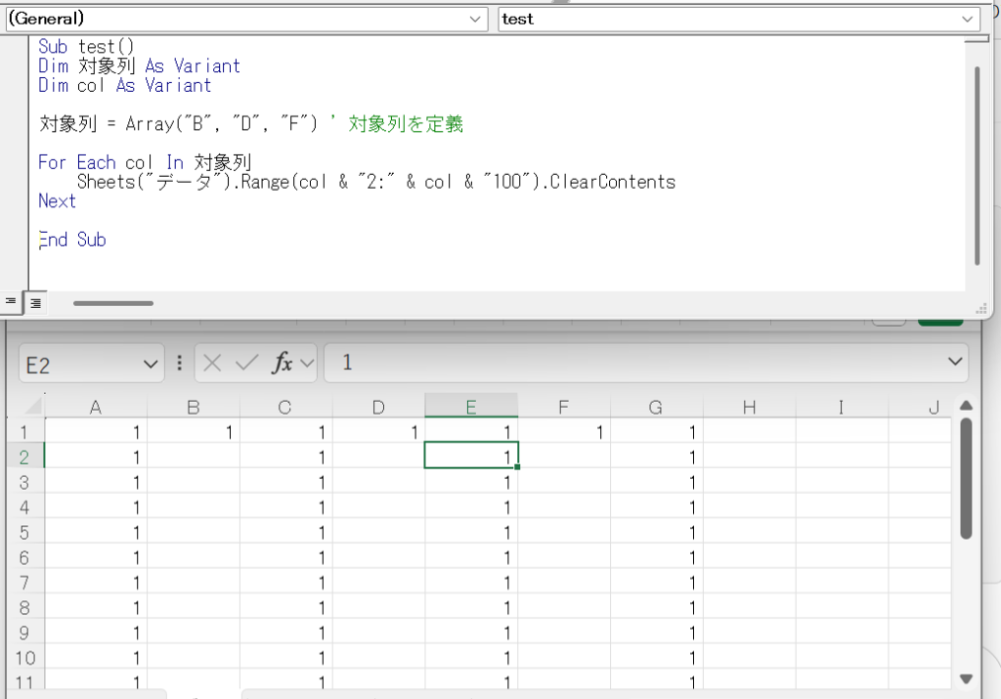The image size is (1001, 699).
Task: Click cell B1 containing 1
Action: [x=194, y=432]
